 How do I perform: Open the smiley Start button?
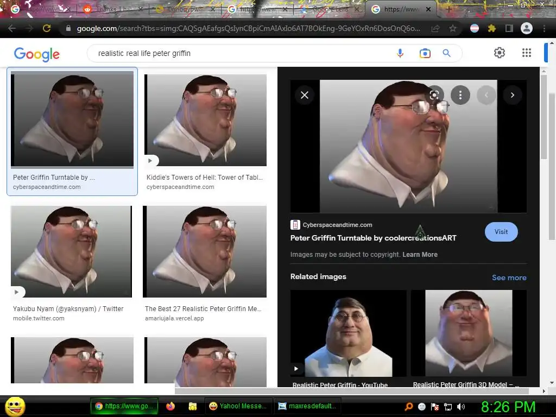pos(15,407)
